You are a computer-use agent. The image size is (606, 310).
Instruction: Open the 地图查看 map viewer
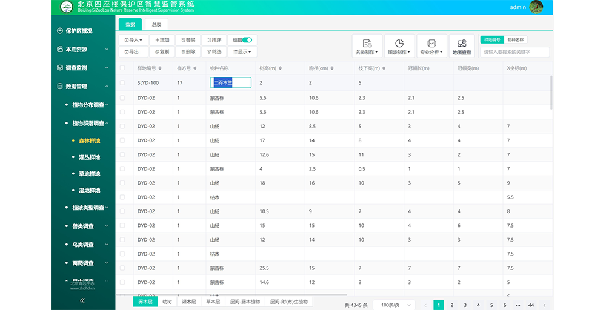click(462, 46)
